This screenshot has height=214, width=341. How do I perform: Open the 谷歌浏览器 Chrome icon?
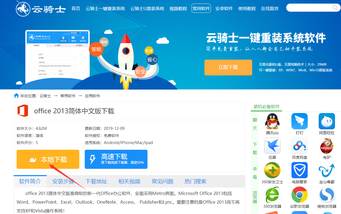point(300,195)
